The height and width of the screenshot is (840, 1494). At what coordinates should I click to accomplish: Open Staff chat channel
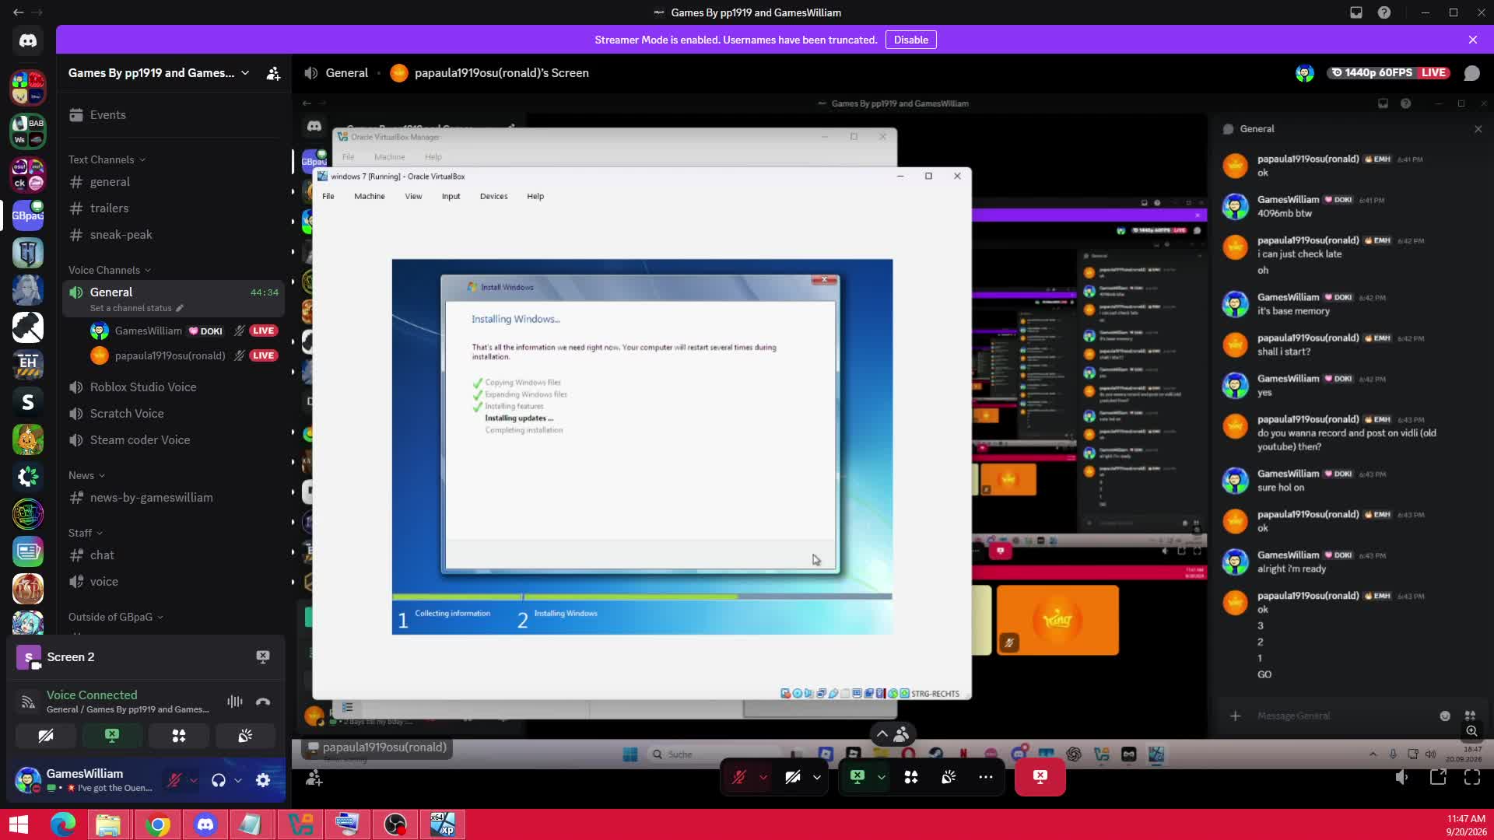(x=174, y=555)
